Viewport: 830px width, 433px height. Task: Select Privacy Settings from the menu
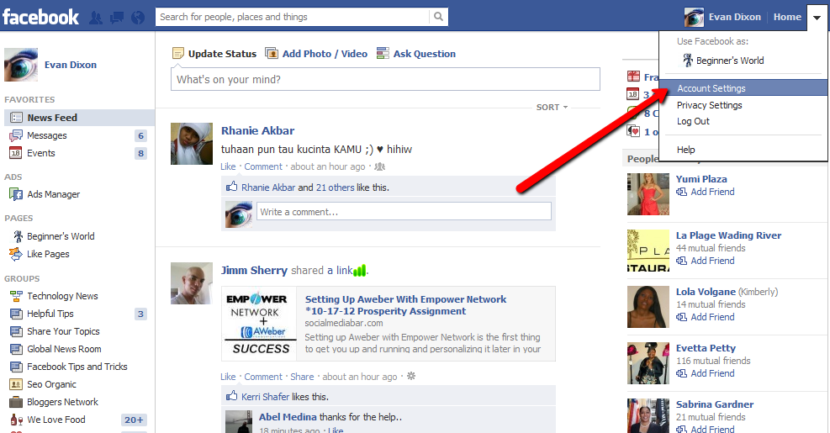pyautogui.click(x=709, y=105)
